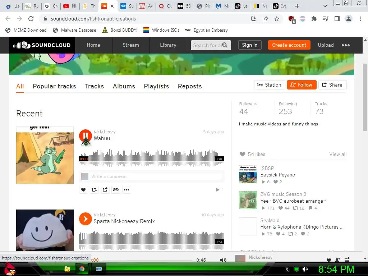Select the All tab

(x=20, y=86)
